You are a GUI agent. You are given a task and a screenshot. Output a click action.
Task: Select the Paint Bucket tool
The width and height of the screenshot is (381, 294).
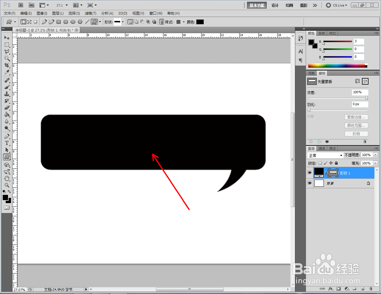(7, 114)
